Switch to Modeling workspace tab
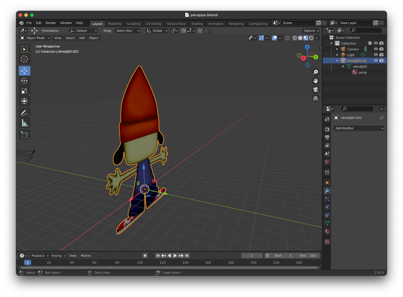Image resolution: width=403 pixels, height=297 pixels. pyautogui.click(x=114, y=24)
